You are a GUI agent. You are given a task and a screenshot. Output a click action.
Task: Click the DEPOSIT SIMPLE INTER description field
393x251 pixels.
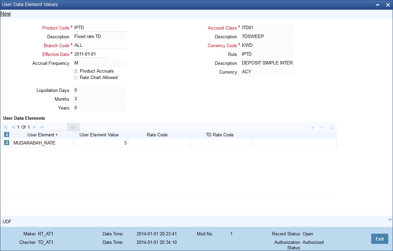pyautogui.click(x=267, y=63)
